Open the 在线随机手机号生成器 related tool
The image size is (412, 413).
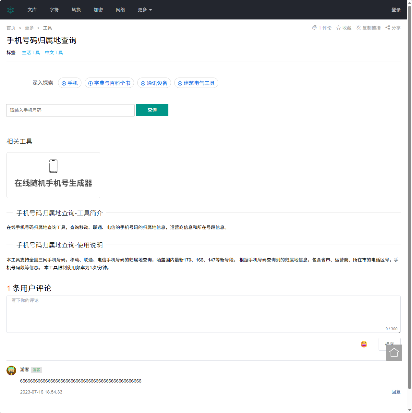pyautogui.click(x=53, y=175)
